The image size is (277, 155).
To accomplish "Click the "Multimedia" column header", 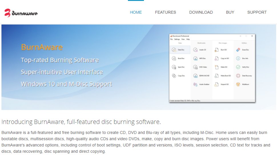I will tap(201, 43).
